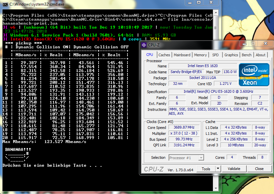
Task: Click the 'Ver. 1.73.0.x64' version text
Action: pos(180,170)
